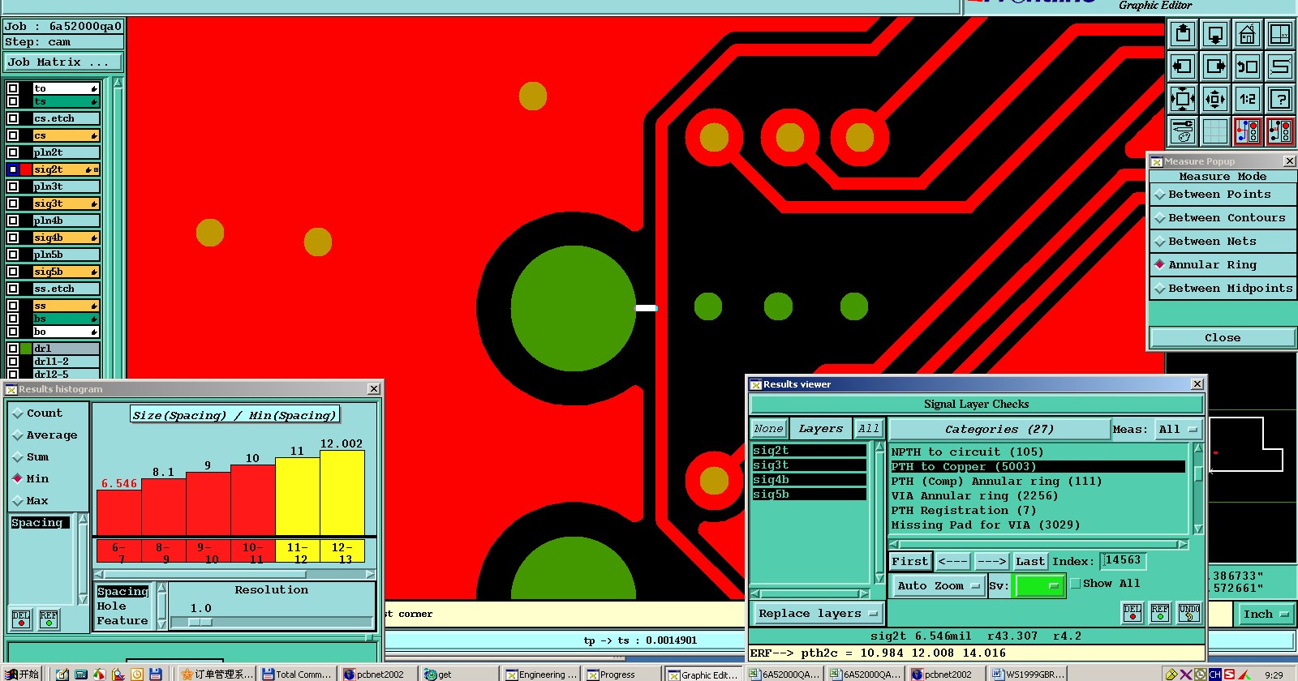Open the Replace layers dropdown
1298x681 pixels.
818,614
